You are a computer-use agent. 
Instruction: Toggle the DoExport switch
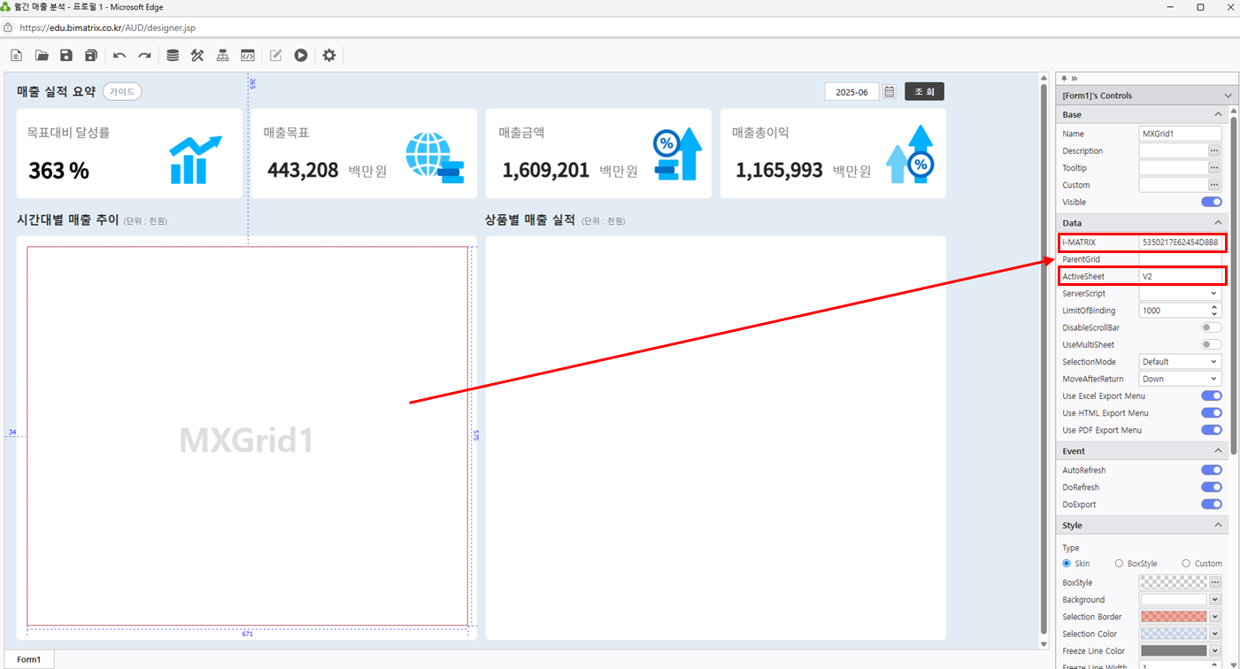(x=1211, y=504)
